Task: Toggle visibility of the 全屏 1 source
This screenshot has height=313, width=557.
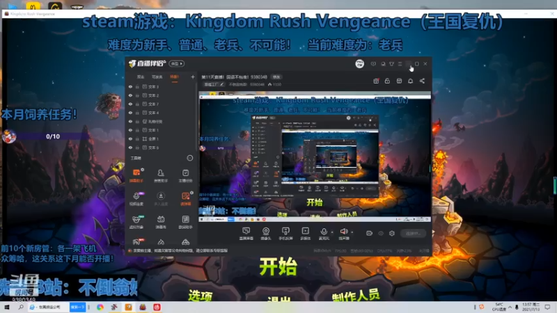Action: click(x=130, y=138)
